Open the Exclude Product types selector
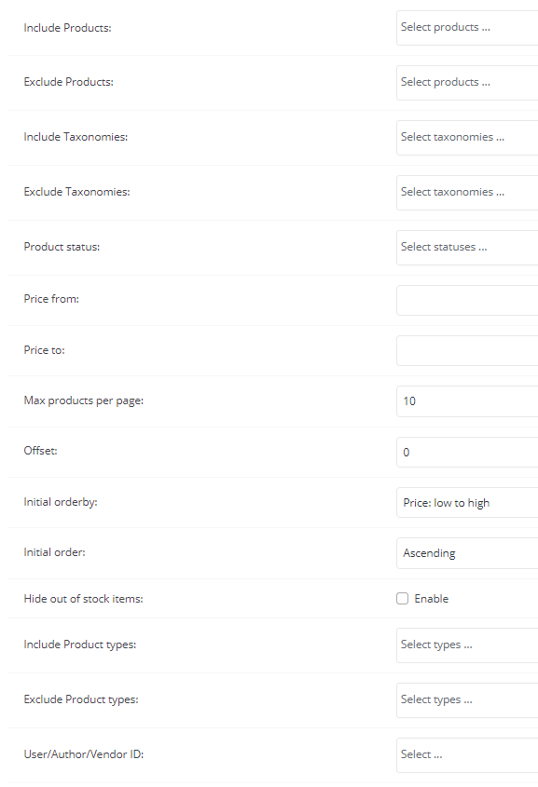 pyautogui.click(x=467, y=700)
